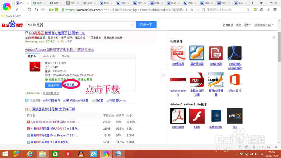Click the volume icon in system tray

click(256, 154)
